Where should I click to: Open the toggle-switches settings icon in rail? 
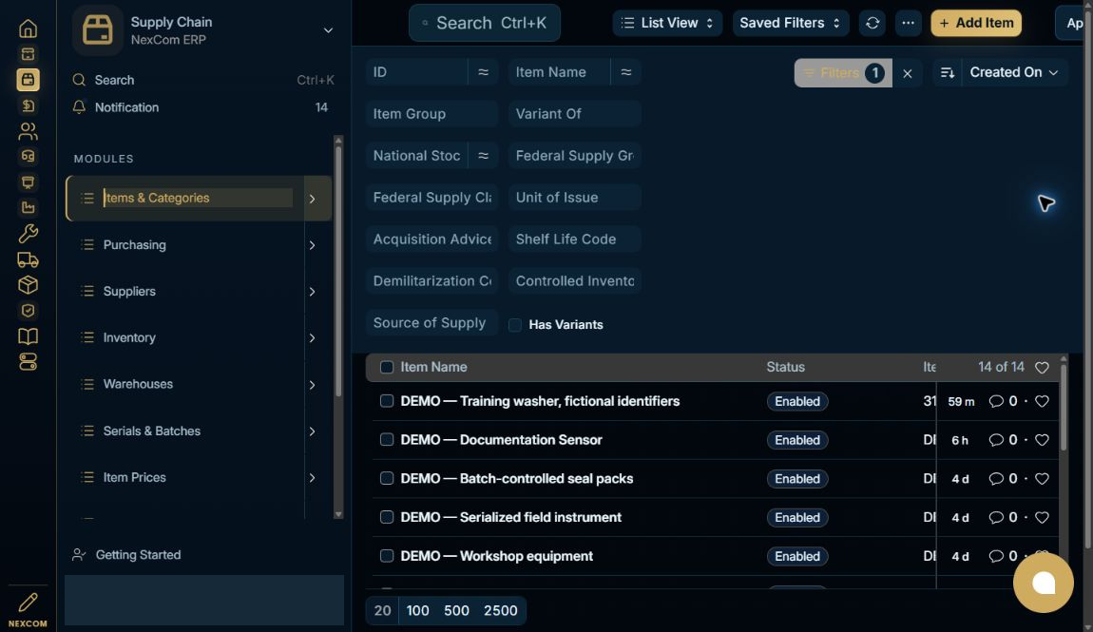pyautogui.click(x=28, y=362)
